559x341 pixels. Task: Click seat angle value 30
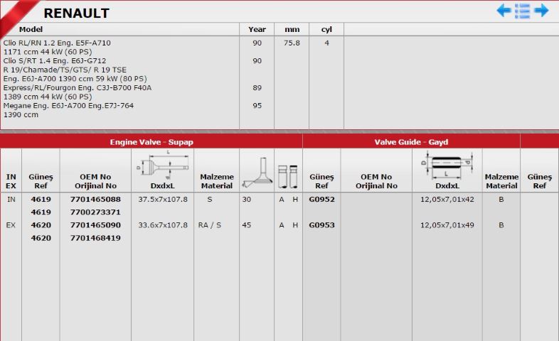click(247, 200)
